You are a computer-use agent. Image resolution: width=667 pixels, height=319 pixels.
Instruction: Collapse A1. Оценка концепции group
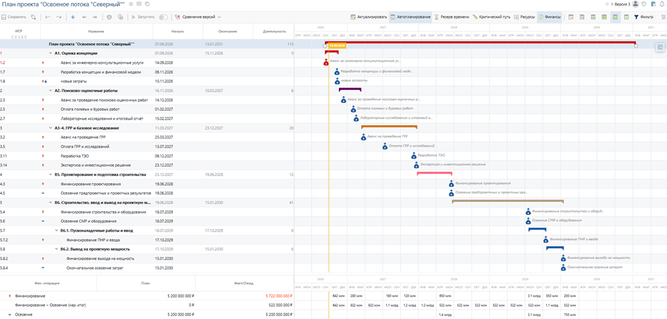coord(51,53)
